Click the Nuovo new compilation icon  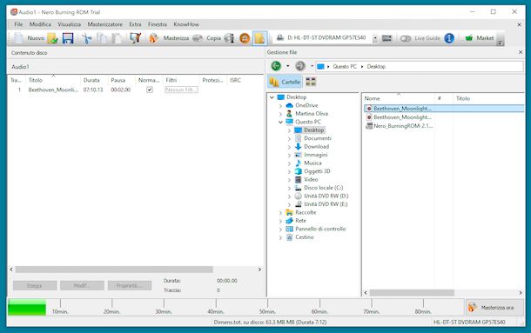18,38
